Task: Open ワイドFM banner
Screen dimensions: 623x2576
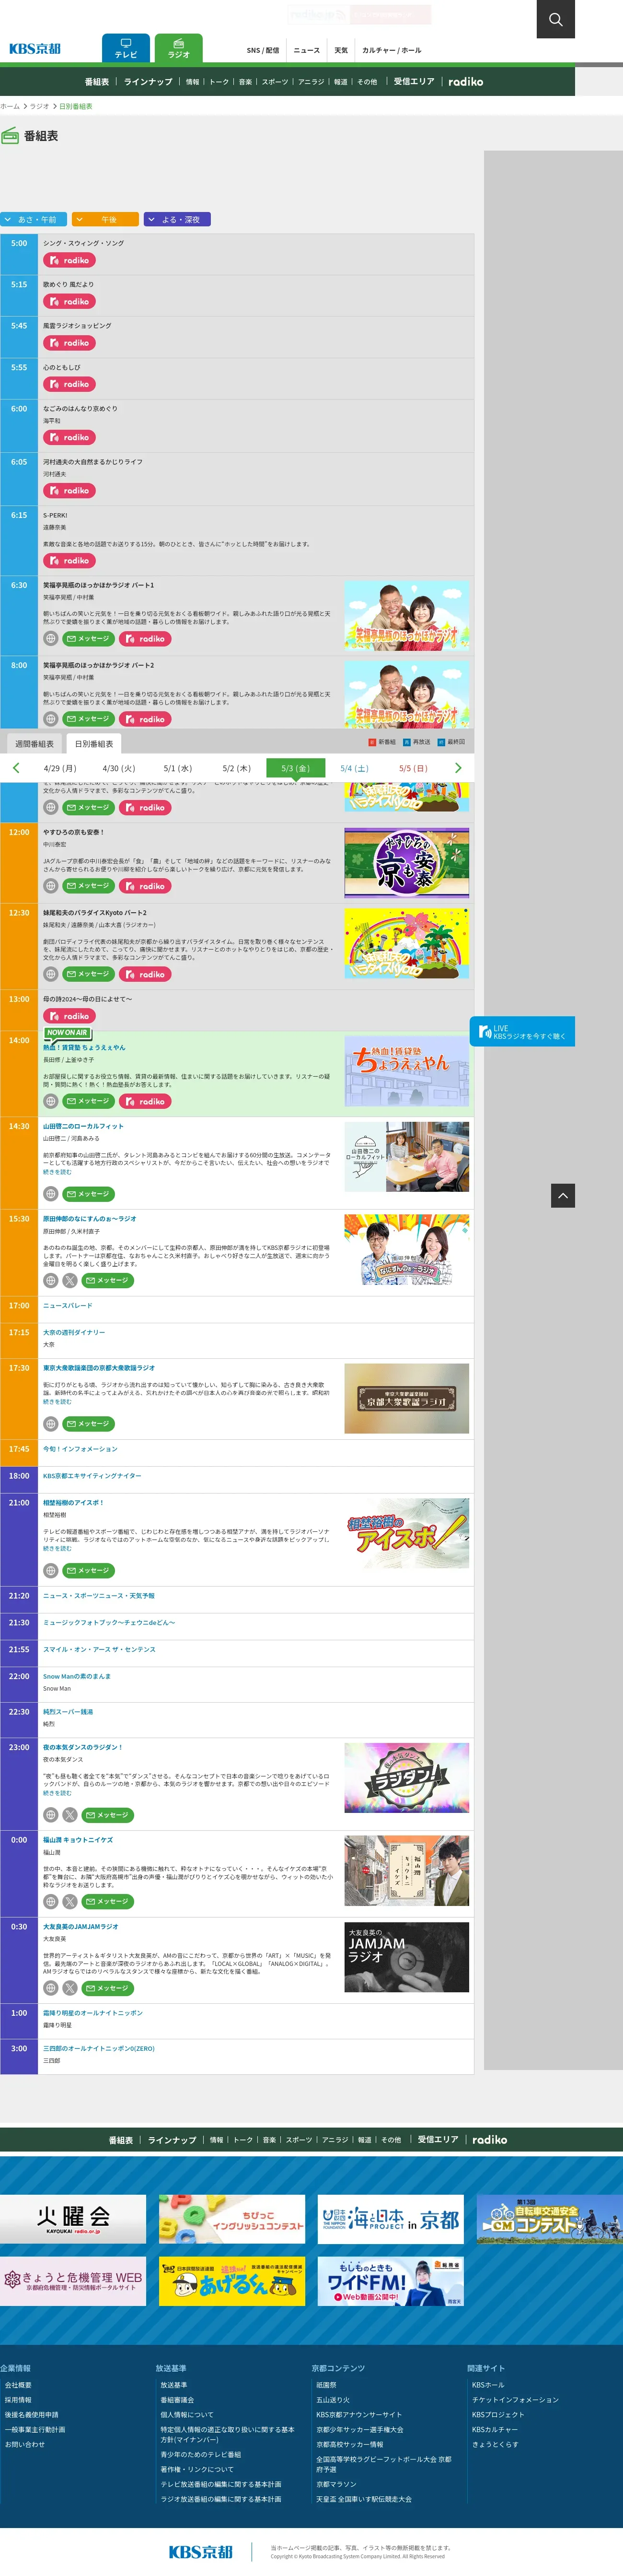Action: 391,2281
